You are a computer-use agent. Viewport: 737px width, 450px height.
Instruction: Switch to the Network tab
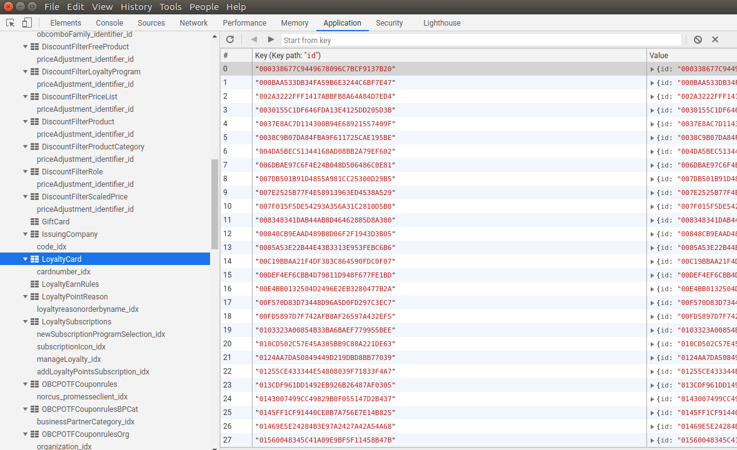tap(193, 23)
